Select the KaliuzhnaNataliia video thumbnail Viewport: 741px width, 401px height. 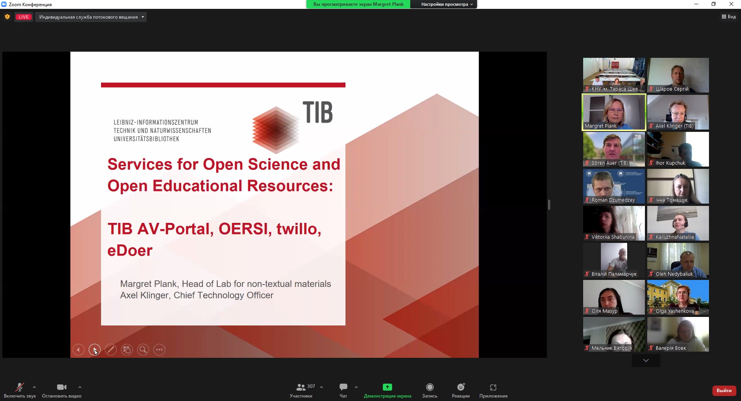678,223
